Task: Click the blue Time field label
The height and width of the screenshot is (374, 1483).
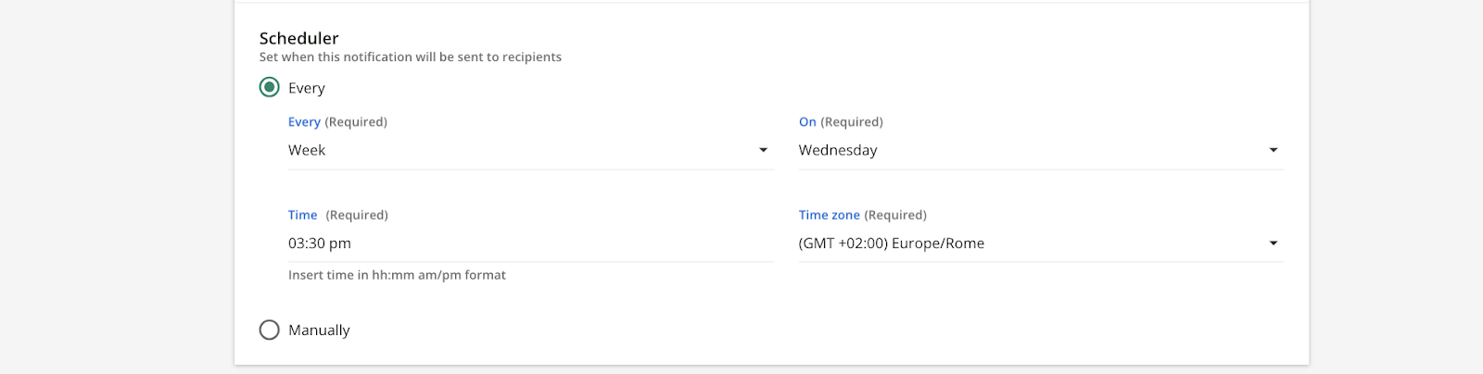Action: tap(302, 215)
